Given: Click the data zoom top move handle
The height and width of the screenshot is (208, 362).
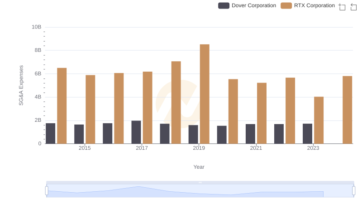Looking at the screenshot, I should pyautogui.click(x=200, y=182).
